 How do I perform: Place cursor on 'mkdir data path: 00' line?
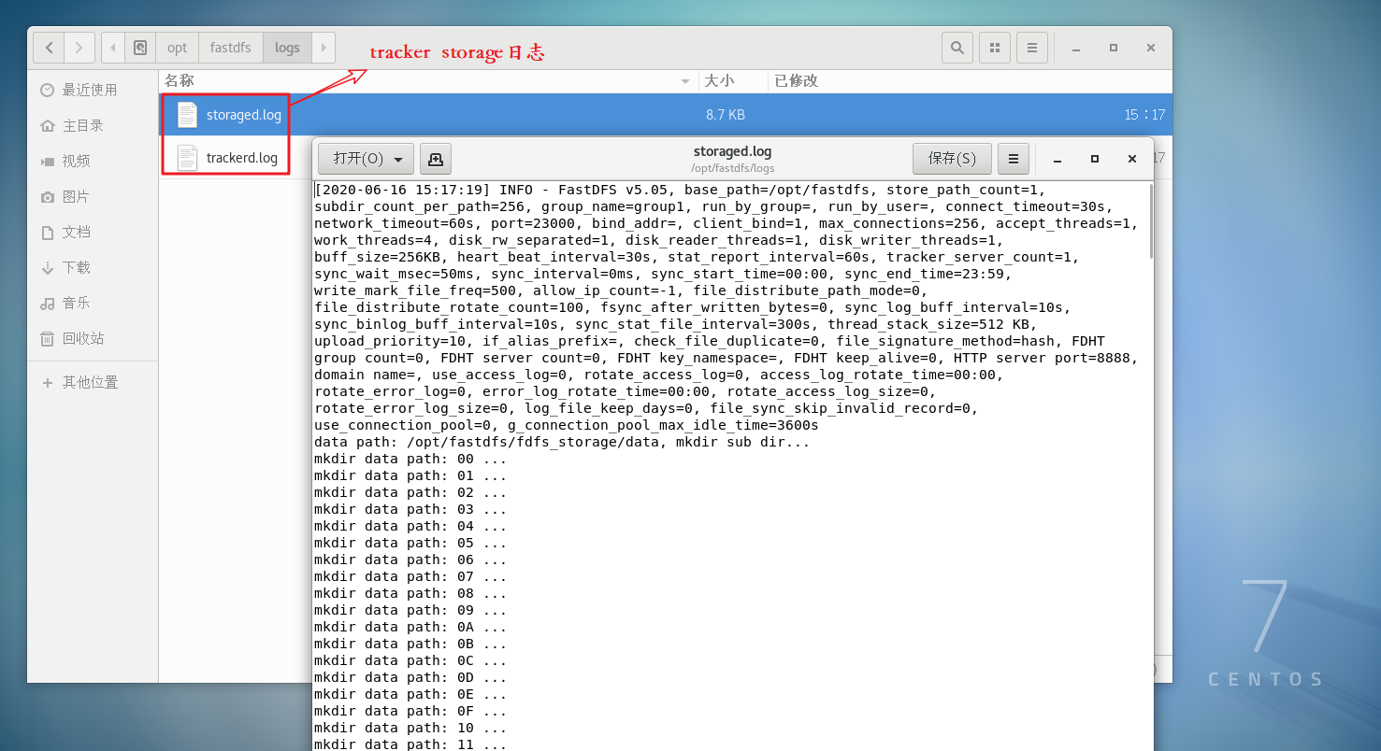[x=410, y=459]
